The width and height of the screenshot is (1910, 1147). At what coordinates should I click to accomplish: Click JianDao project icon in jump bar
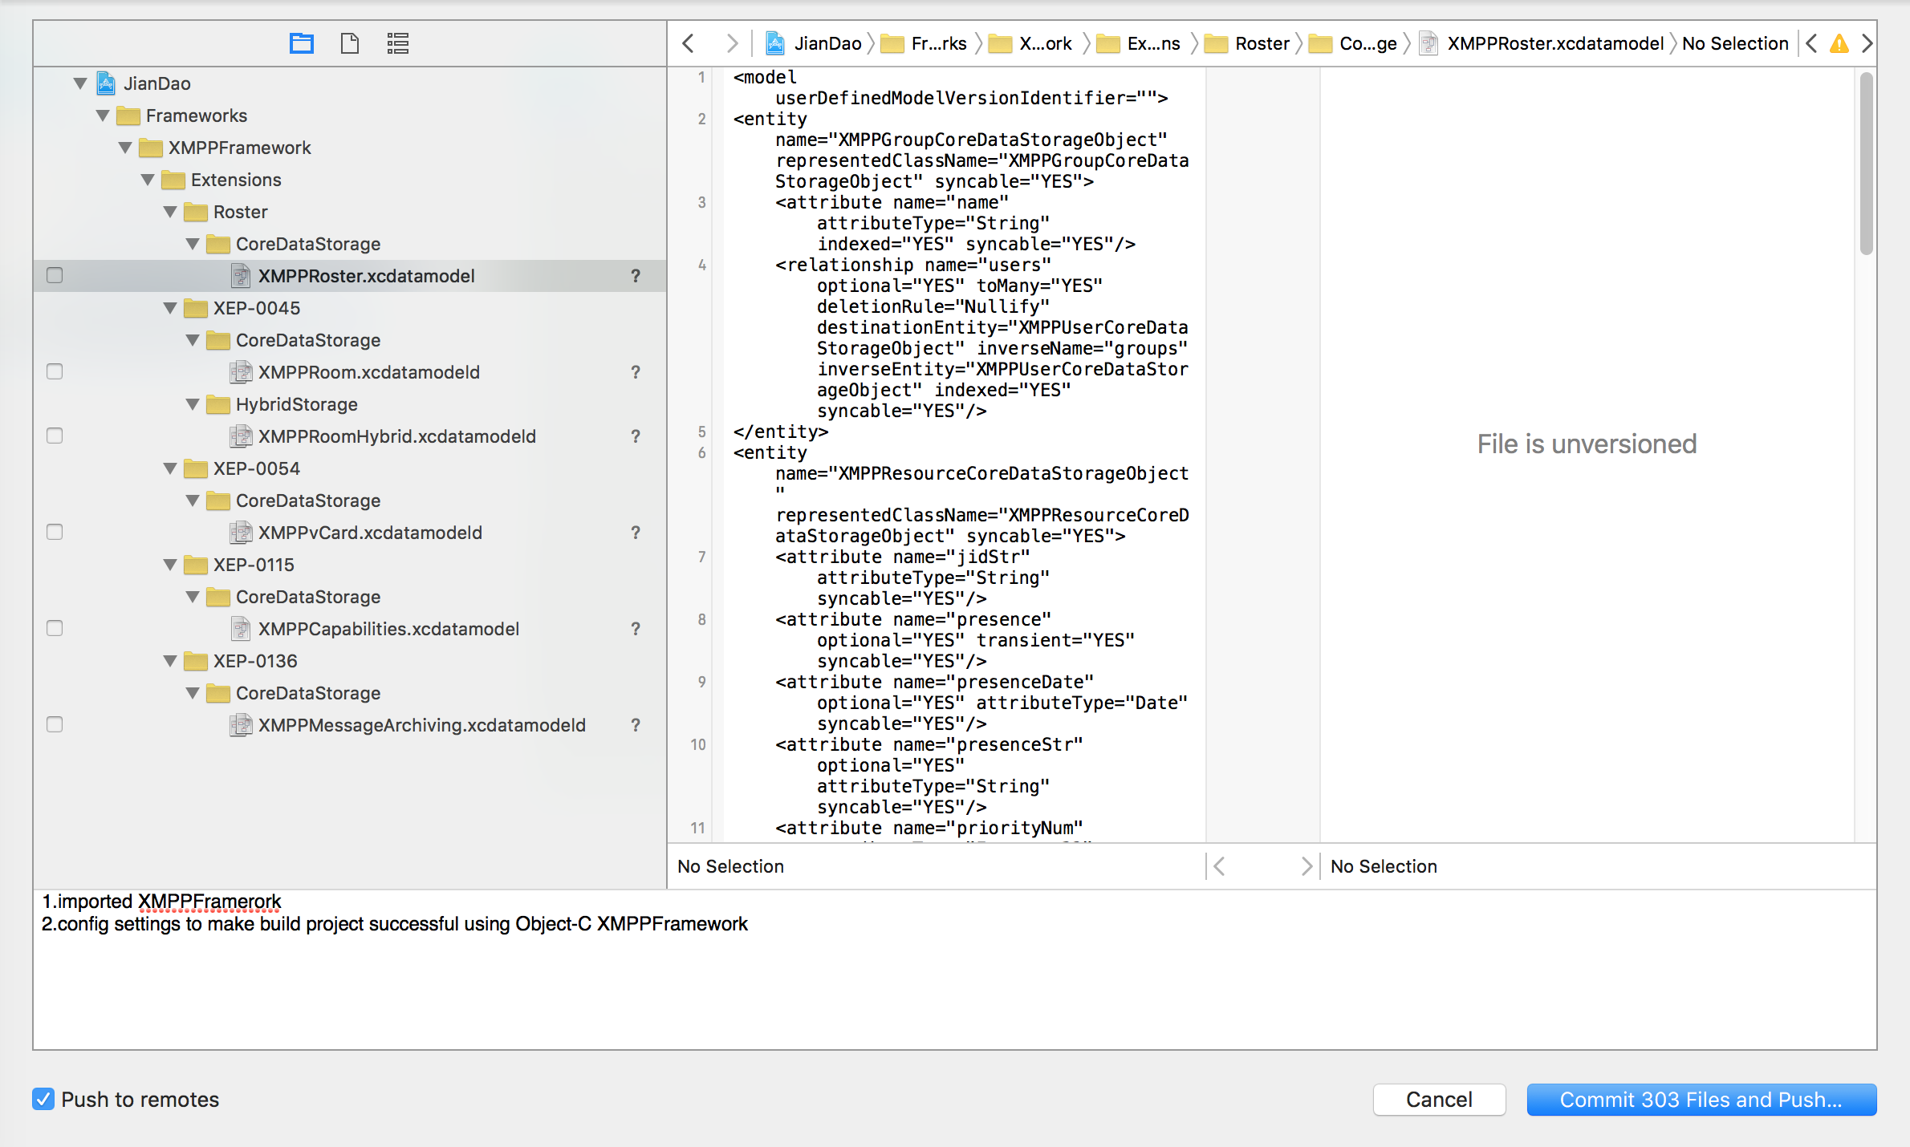click(775, 43)
